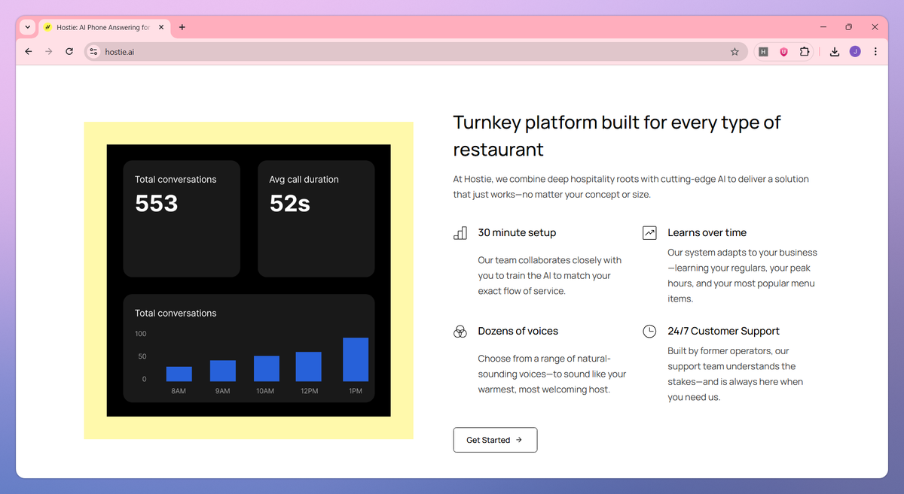Click the 30 minute setup bar-chart icon
The image size is (904, 494).
[x=460, y=233]
